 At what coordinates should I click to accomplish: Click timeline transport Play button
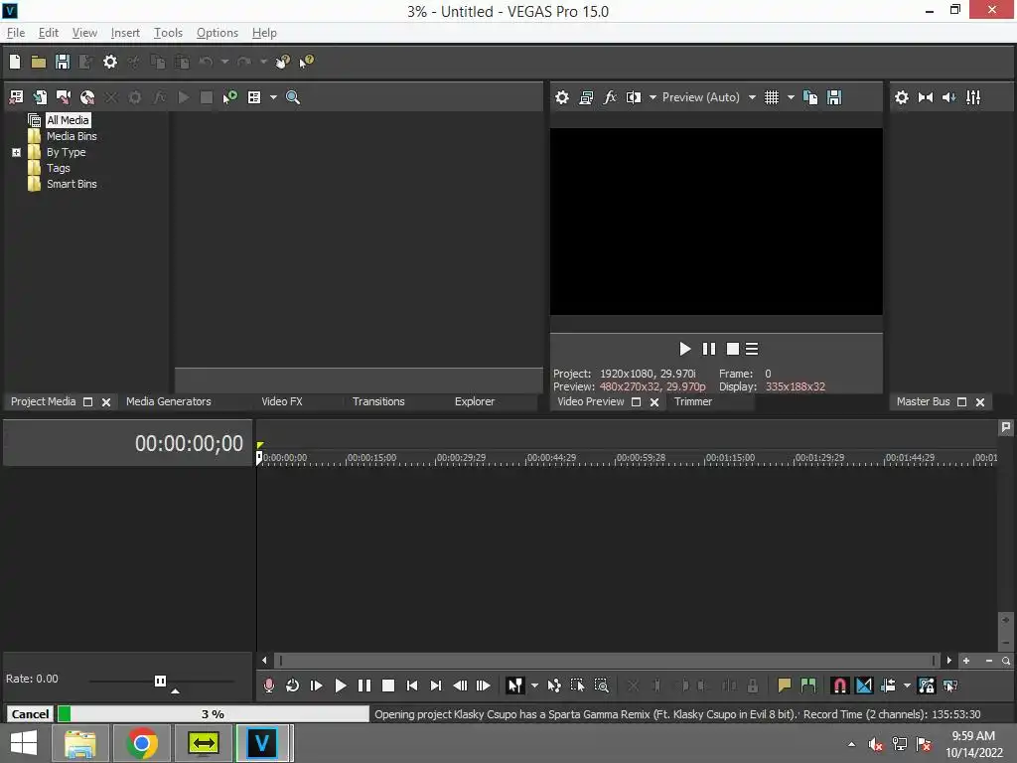tap(341, 686)
